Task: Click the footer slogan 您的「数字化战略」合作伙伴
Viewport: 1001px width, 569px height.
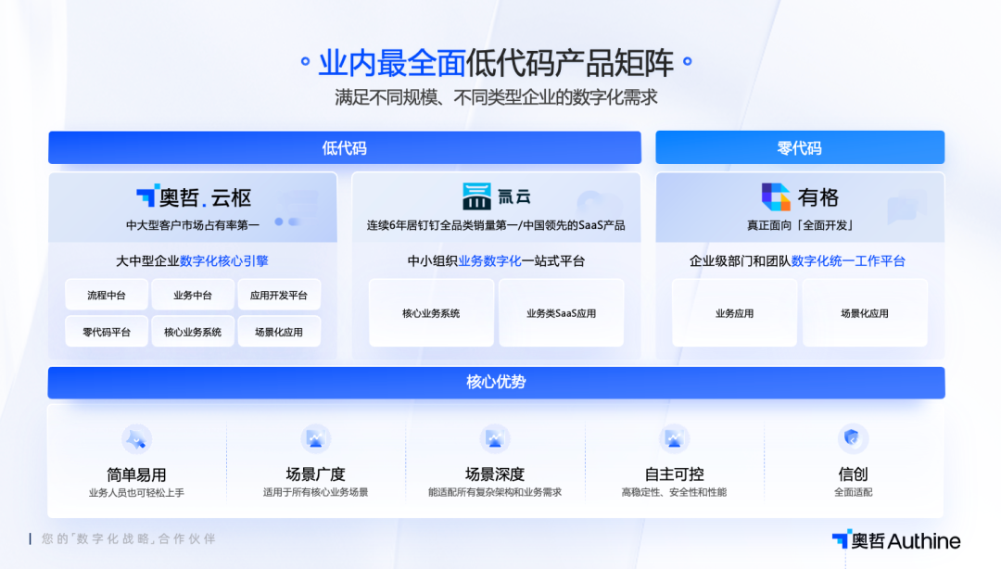Action: 128,539
